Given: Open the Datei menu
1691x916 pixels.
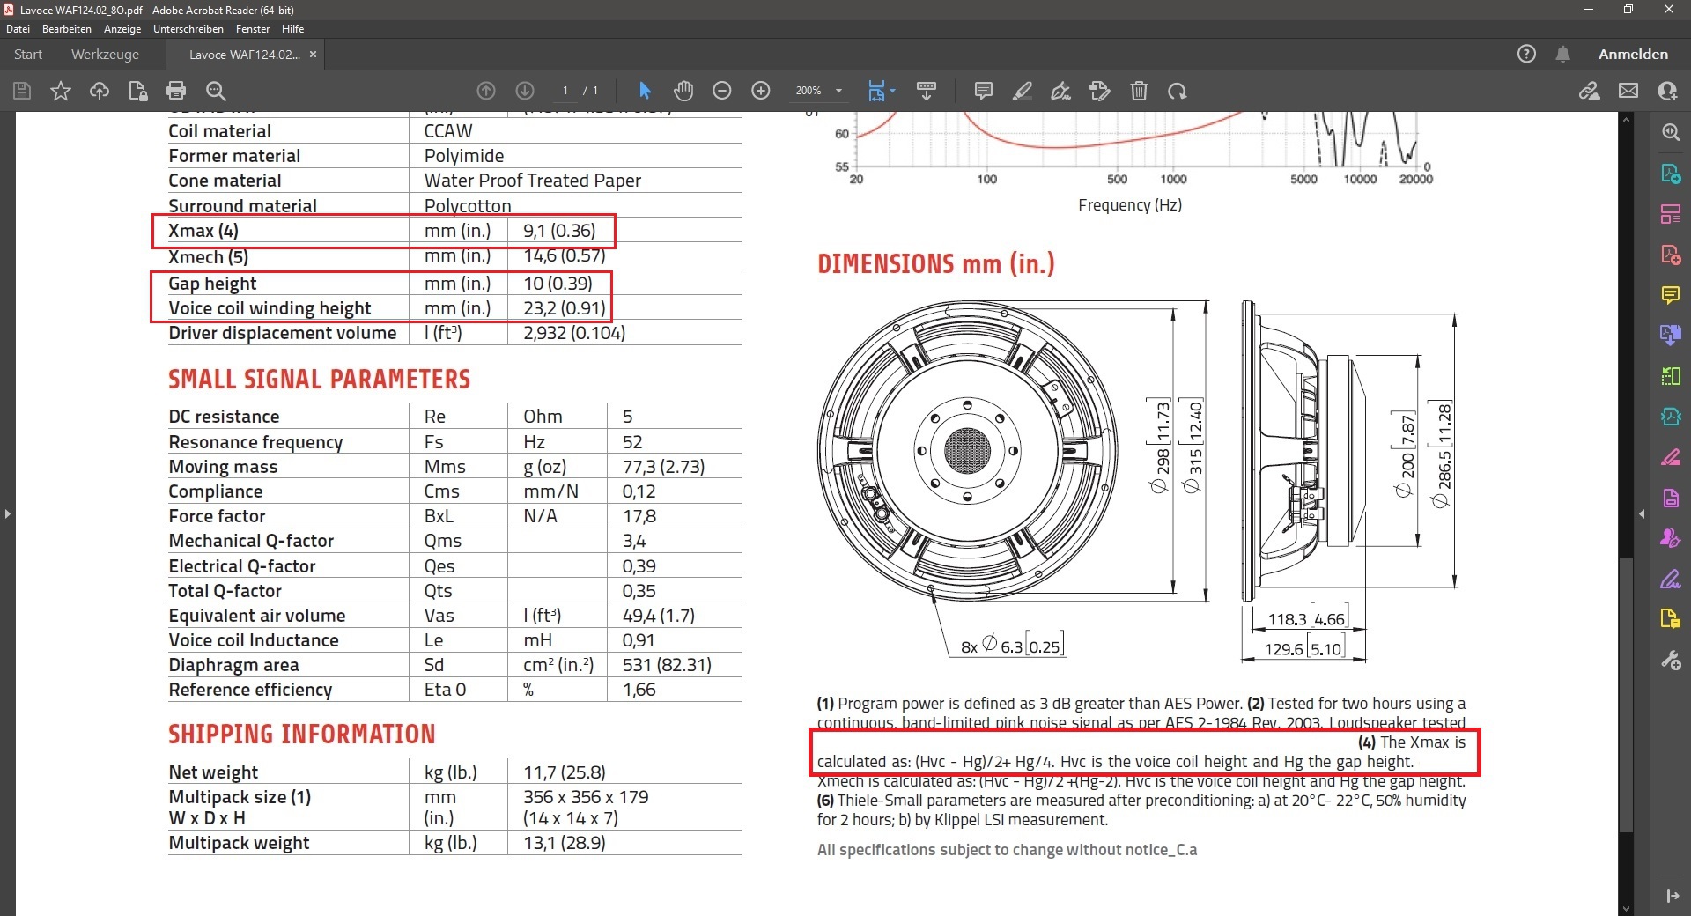Looking at the screenshot, I should click(18, 29).
